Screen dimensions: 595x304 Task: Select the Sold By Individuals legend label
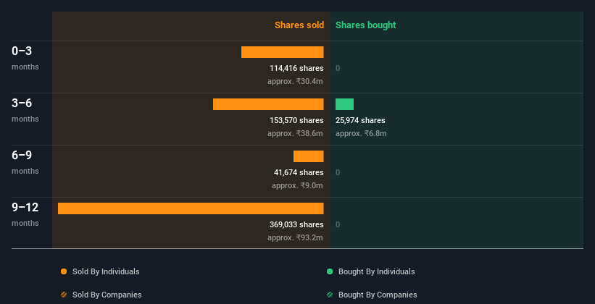click(x=106, y=271)
